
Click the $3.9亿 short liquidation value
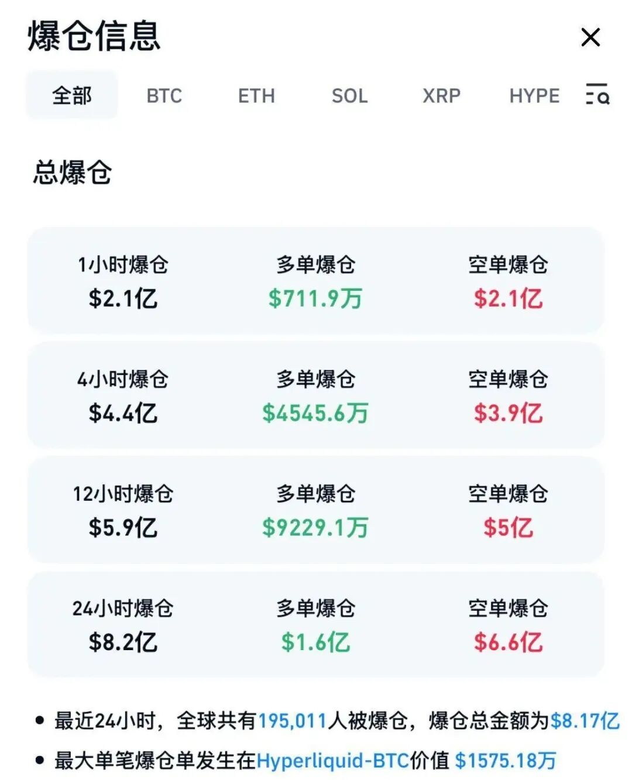(508, 413)
